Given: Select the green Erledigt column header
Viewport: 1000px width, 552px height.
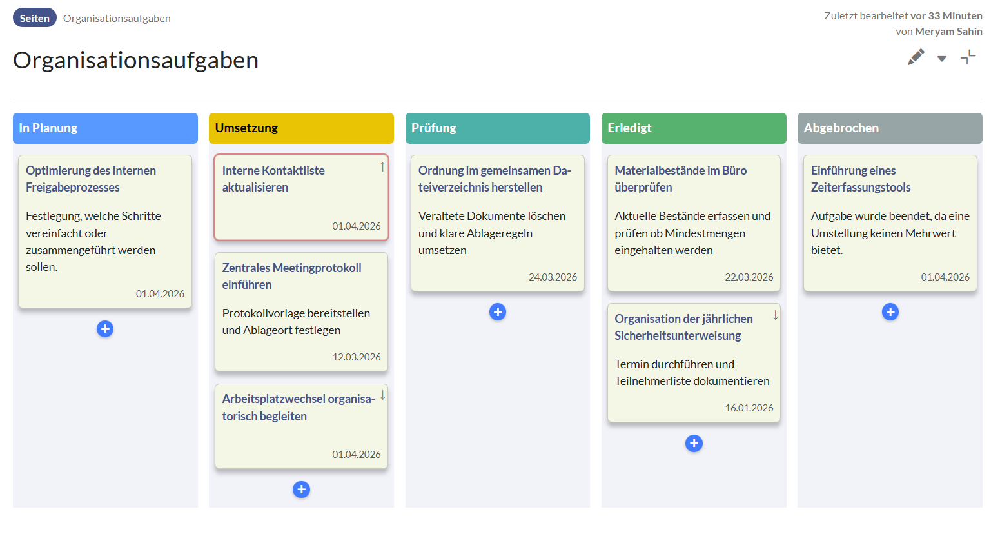Looking at the screenshot, I should point(694,128).
